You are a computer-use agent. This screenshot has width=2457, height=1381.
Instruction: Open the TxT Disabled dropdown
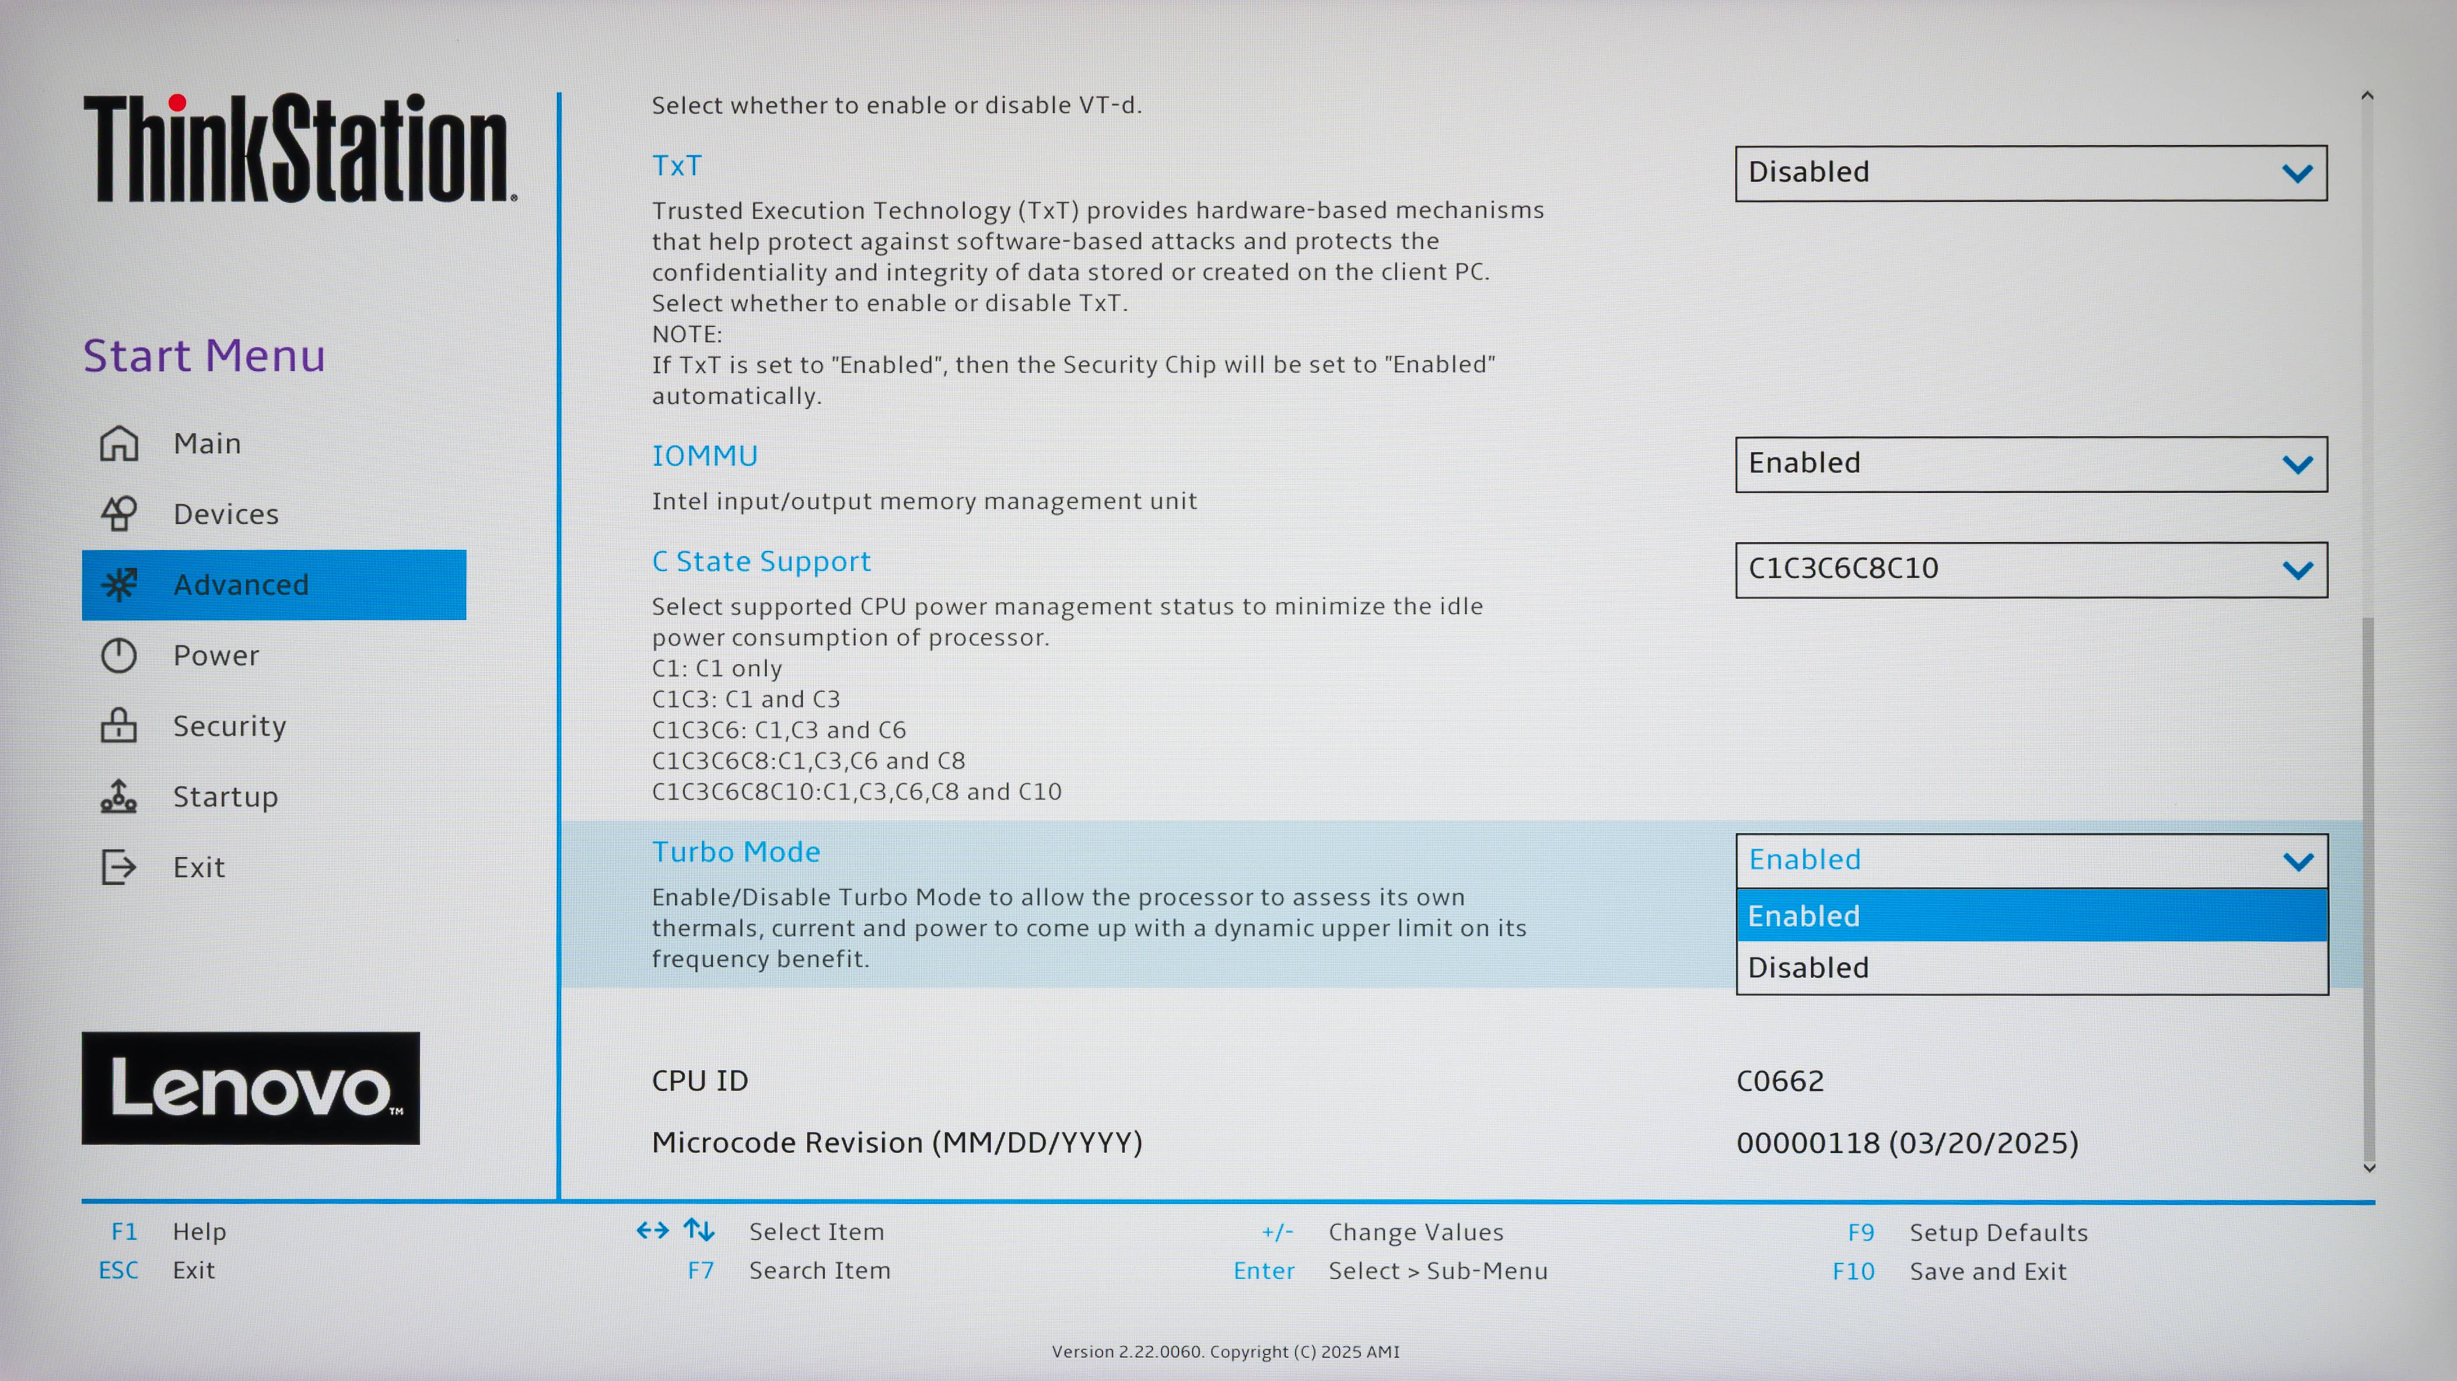[2030, 172]
